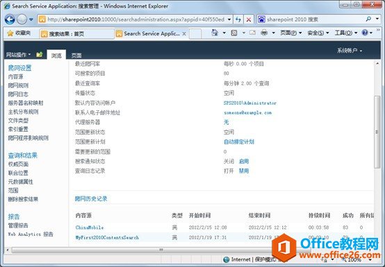Open the recent pages dropdown arrow
Image resolution: width=385 pixels, height=267 pixels.
pyautogui.click(x=31, y=19)
